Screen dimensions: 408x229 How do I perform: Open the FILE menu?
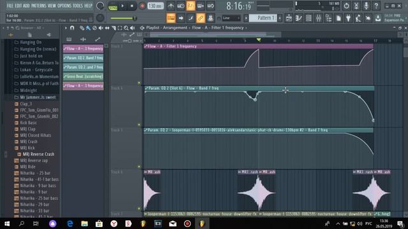pyautogui.click(x=10, y=6)
